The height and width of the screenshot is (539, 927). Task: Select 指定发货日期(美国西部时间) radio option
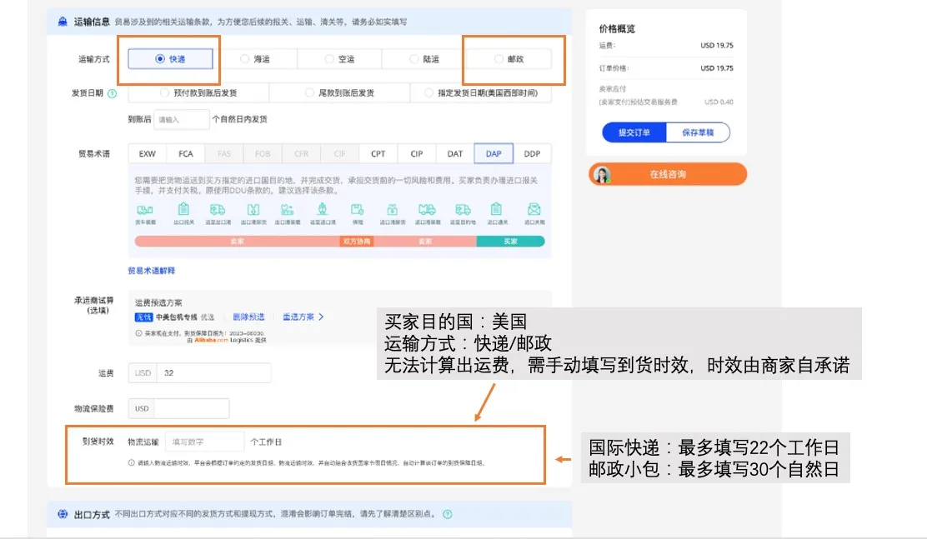(481, 93)
